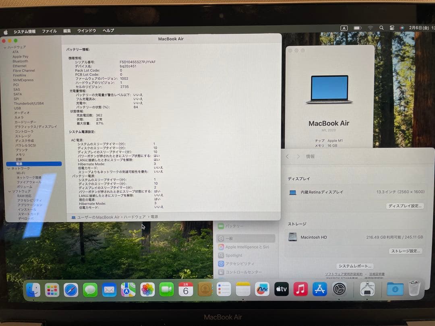Image resolution: width=435 pixels, height=326 pixels.
Task: Open Launchpad in the Dock
Action: [52, 290]
